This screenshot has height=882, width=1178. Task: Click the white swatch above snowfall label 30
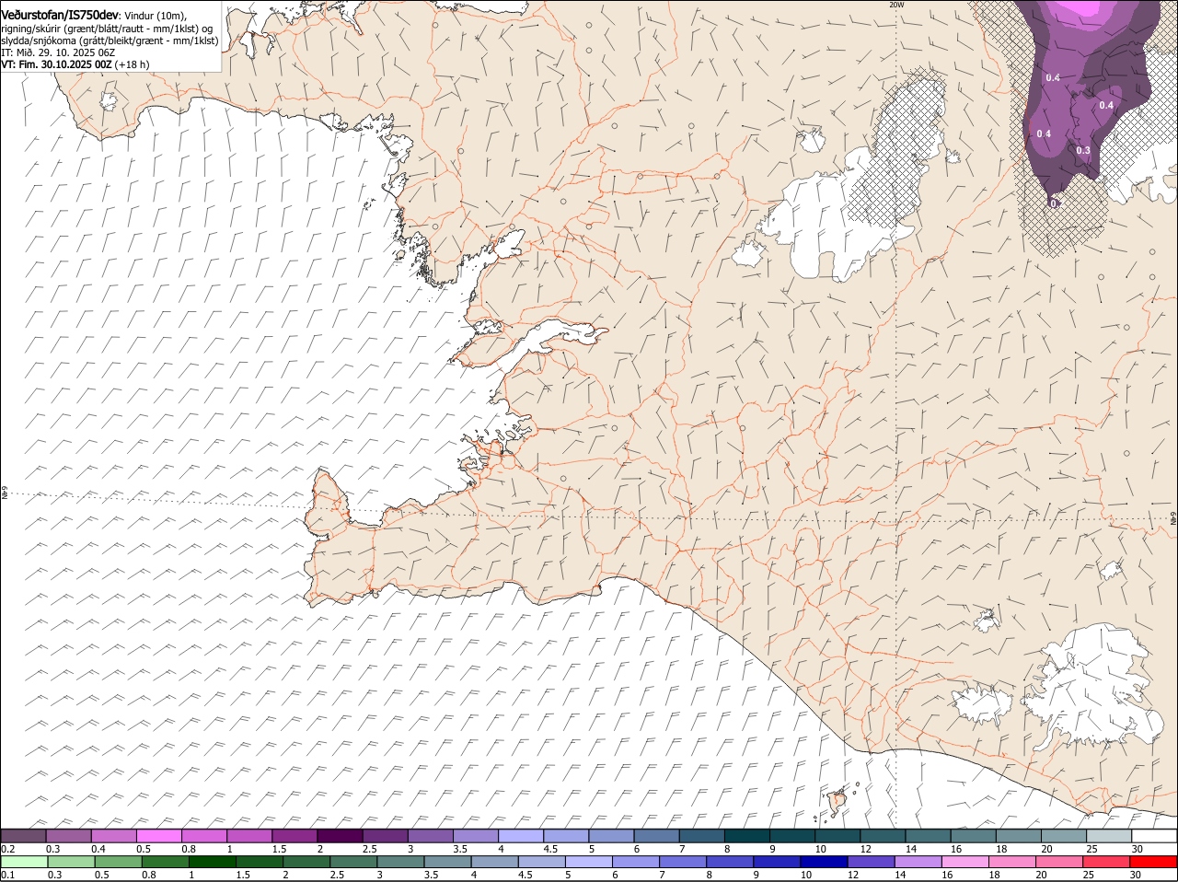click(1154, 836)
